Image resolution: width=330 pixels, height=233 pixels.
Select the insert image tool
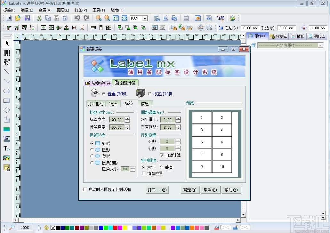6,157
